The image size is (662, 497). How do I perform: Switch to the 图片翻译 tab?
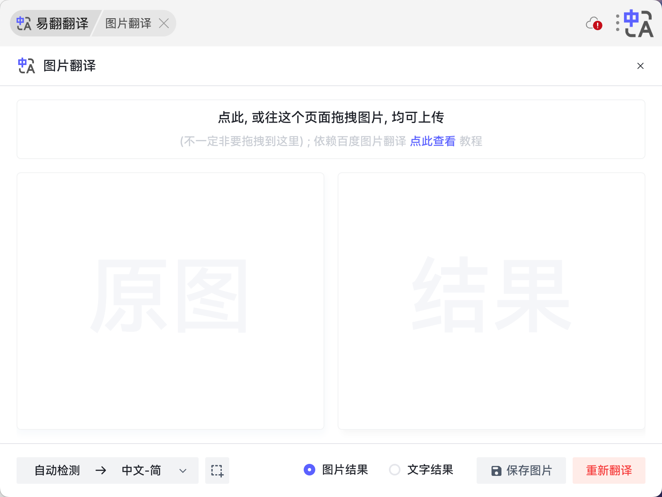coord(128,23)
